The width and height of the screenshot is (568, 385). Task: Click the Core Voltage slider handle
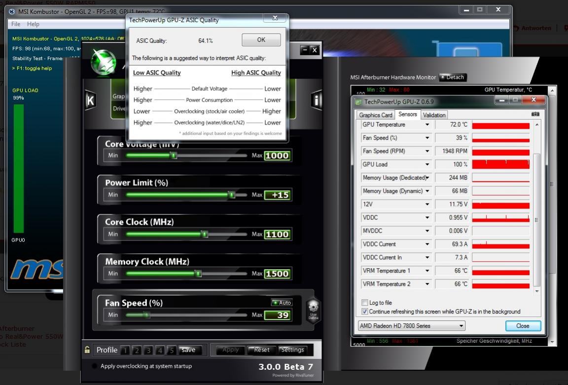pyautogui.click(x=174, y=155)
